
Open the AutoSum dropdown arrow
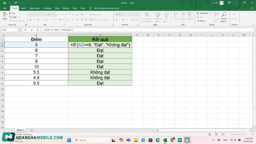coord(211,13)
